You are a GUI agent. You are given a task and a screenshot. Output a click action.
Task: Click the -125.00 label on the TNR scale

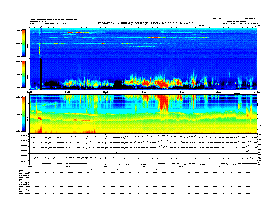click(18, 97)
